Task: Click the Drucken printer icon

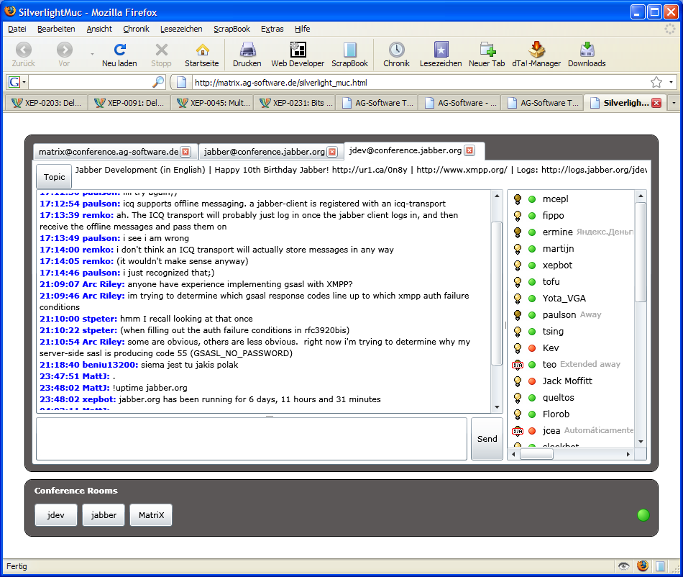Action: click(247, 50)
